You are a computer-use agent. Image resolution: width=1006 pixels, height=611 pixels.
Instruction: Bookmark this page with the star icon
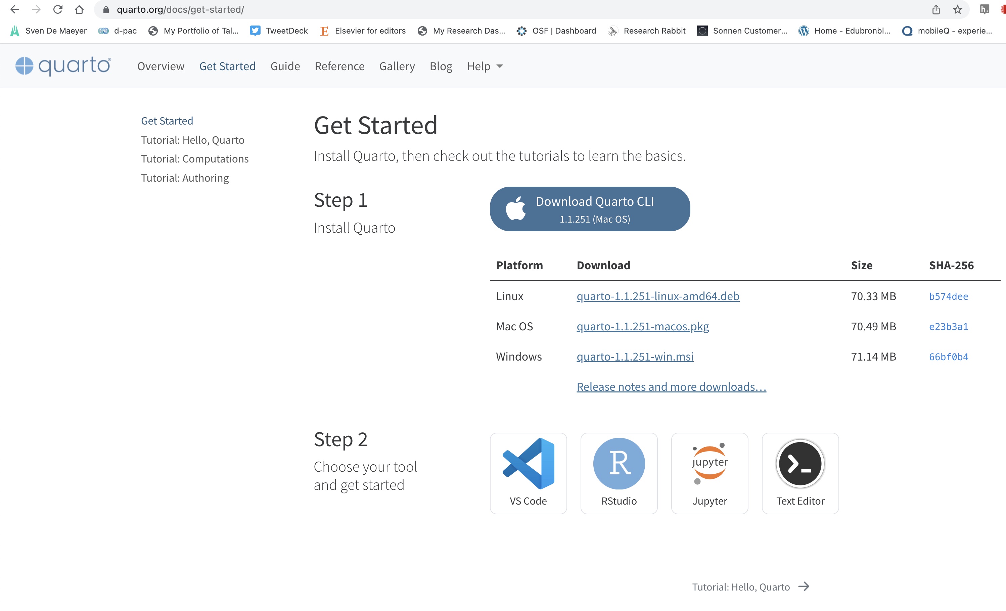click(957, 9)
